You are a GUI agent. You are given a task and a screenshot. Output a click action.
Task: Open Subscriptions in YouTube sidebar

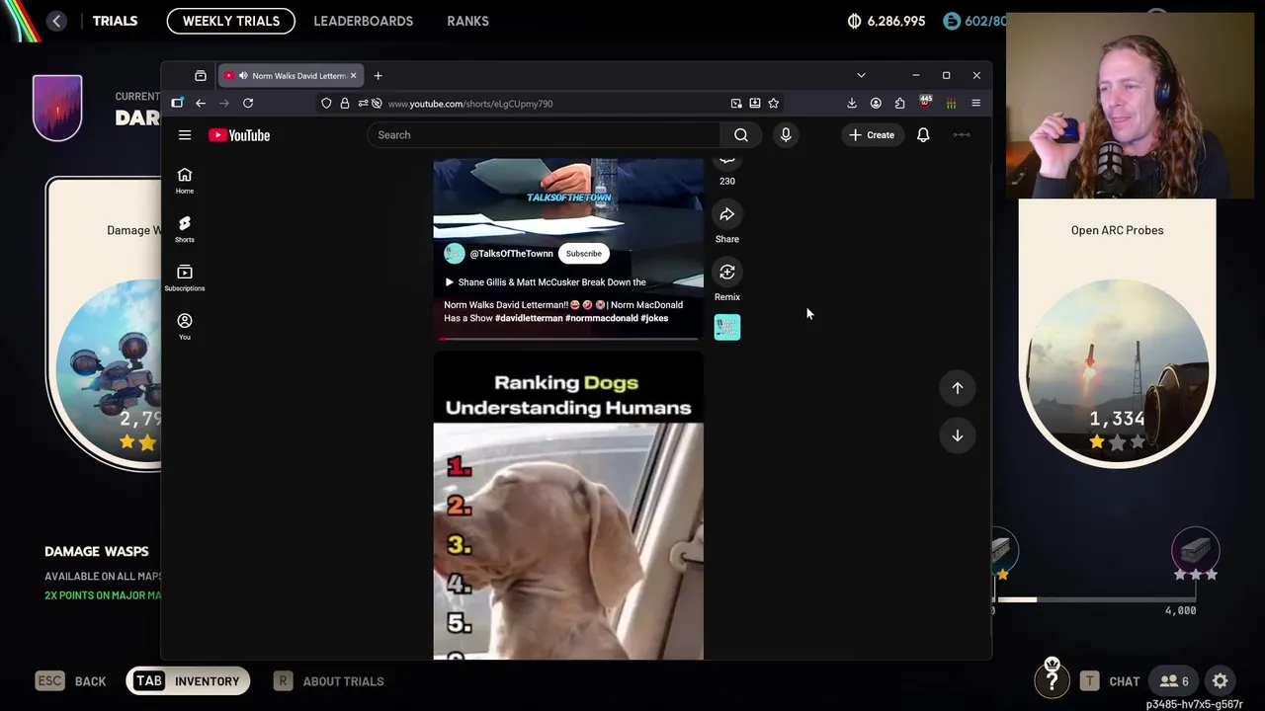(185, 277)
